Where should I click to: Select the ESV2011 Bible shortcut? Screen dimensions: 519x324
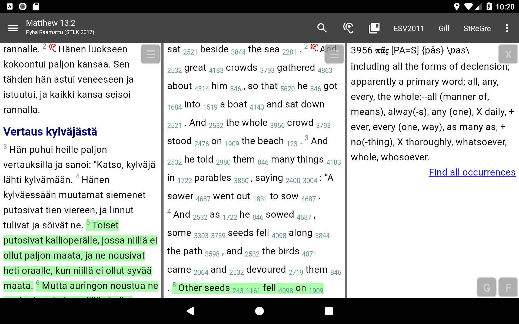coord(409,28)
